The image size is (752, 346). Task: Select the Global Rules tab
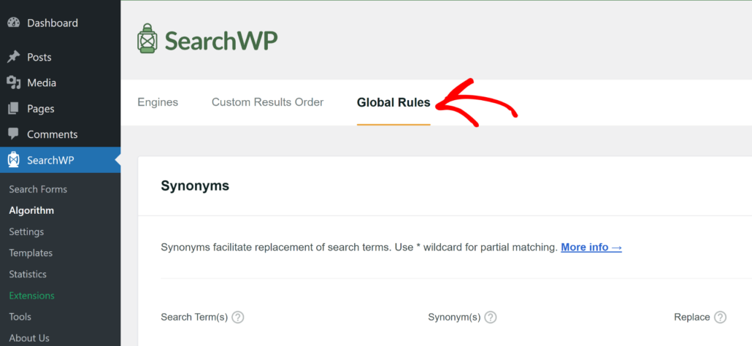coord(394,102)
